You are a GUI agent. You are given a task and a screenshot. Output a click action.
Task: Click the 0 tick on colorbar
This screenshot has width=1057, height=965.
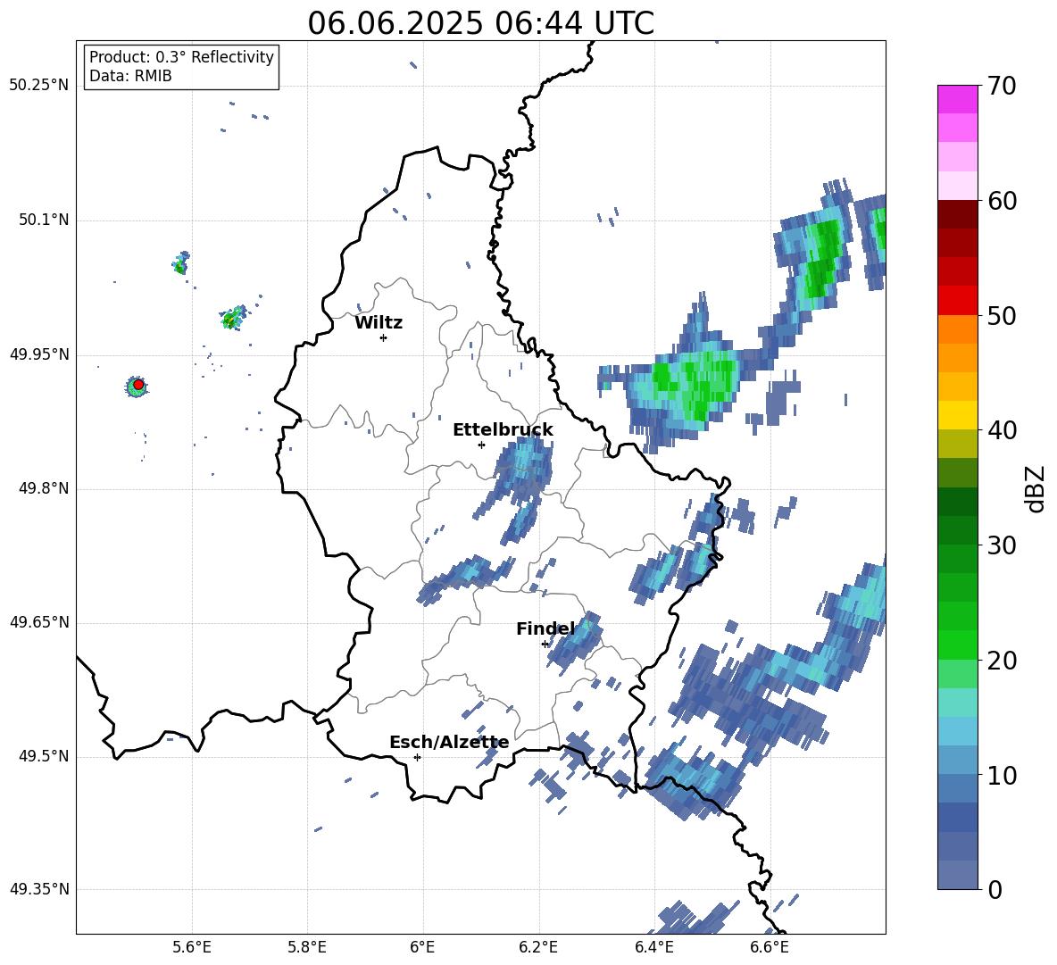(995, 889)
